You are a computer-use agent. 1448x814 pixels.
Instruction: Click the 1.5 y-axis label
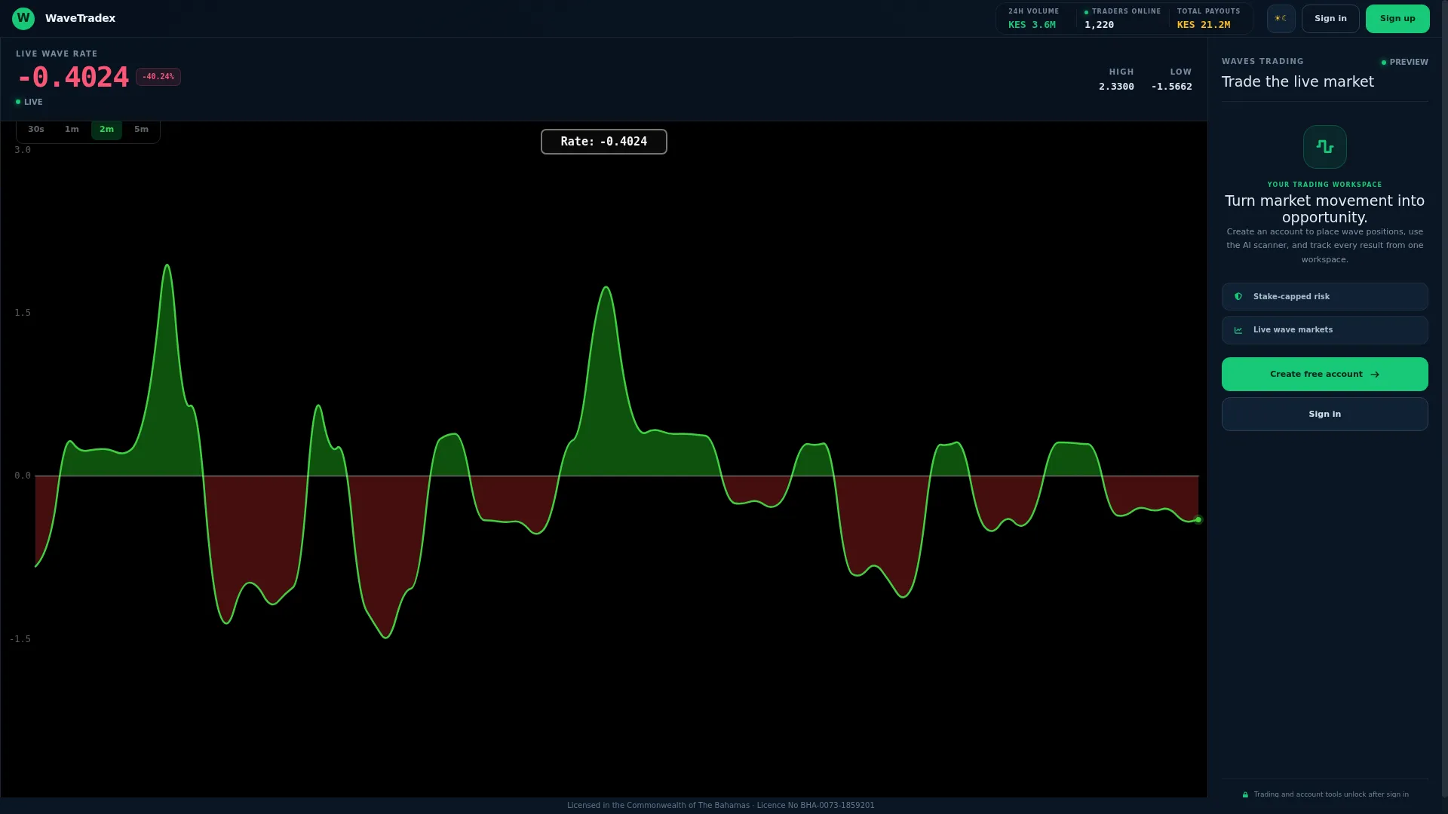pos(23,313)
